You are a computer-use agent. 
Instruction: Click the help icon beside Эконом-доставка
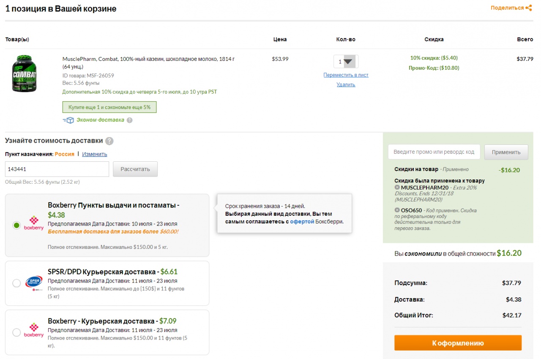(x=130, y=120)
